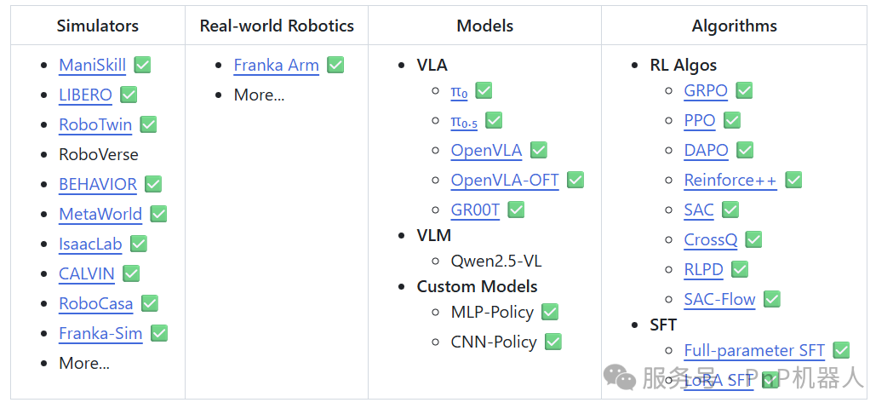The height and width of the screenshot is (414, 893).
Task: Visit the OpenVLA-OFT link
Action: [x=505, y=181]
